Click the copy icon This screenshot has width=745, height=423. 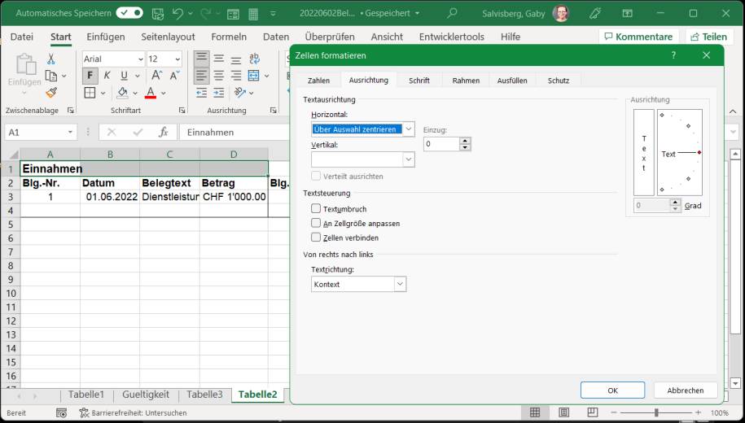click(x=50, y=76)
